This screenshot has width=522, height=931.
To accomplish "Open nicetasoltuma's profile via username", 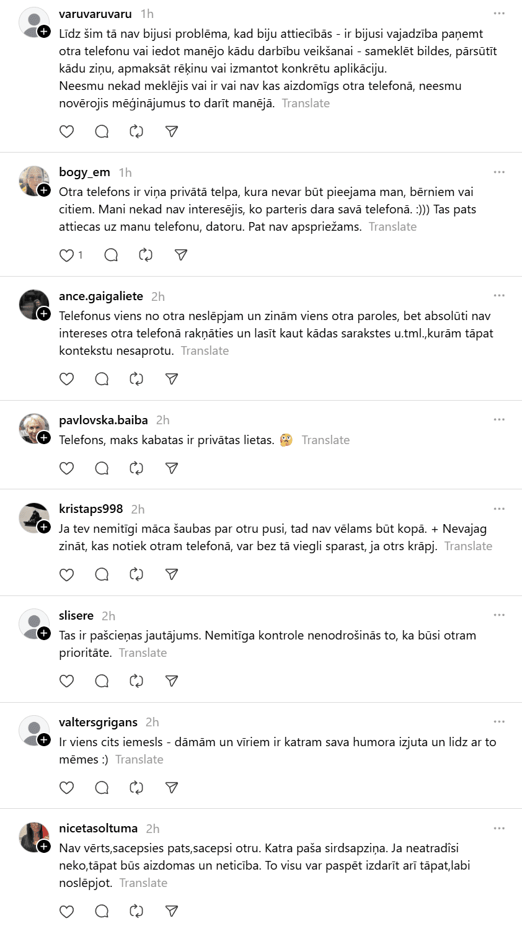I will click(x=98, y=828).
